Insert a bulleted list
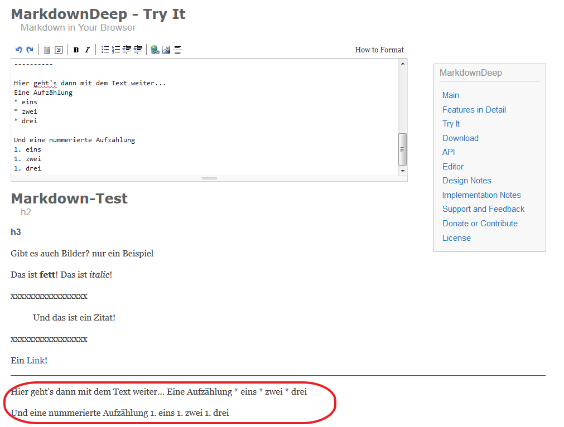Image resolution: width=564 pixels, height=427 pixels. point(105,50)
